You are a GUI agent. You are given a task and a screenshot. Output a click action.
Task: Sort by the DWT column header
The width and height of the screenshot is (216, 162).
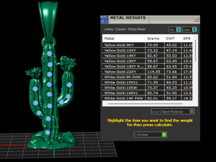[172, 38]
